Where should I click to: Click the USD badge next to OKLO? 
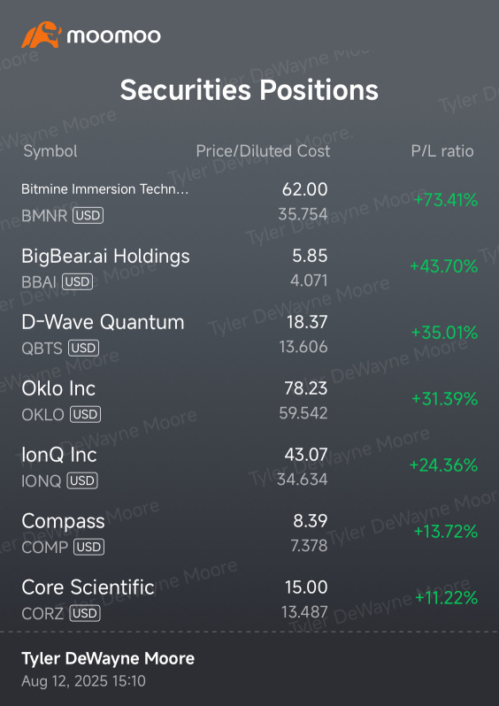(x=86, y=414)
